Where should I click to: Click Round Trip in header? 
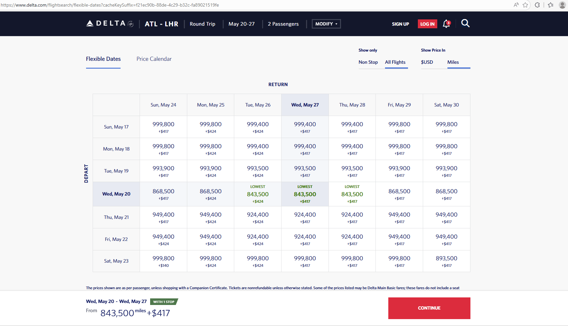pyautogui.click(x=202, y=24)
